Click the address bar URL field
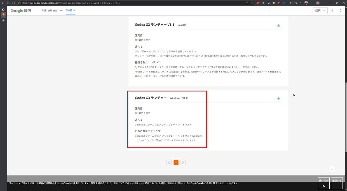The width and height of the screenshot is (347, 191). 132,3
